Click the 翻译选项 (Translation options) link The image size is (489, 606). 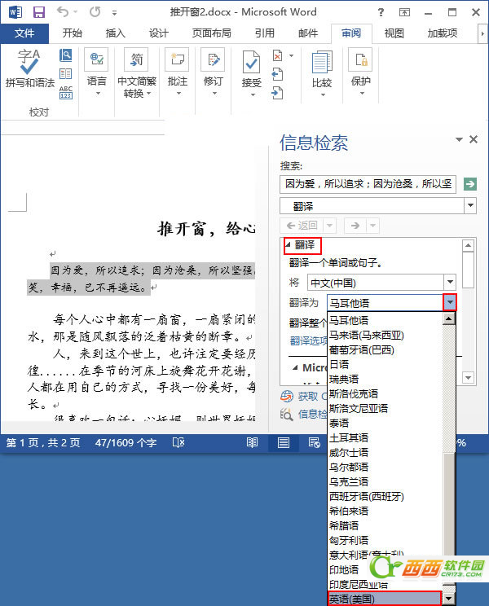point(308,340)
